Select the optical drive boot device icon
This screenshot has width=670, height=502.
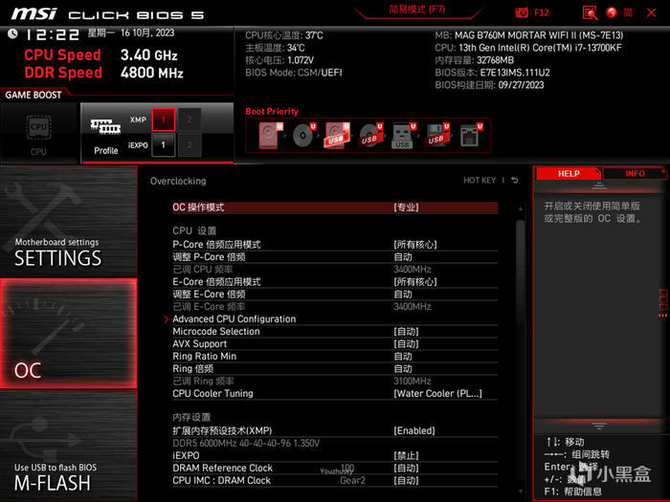(303, 136)
